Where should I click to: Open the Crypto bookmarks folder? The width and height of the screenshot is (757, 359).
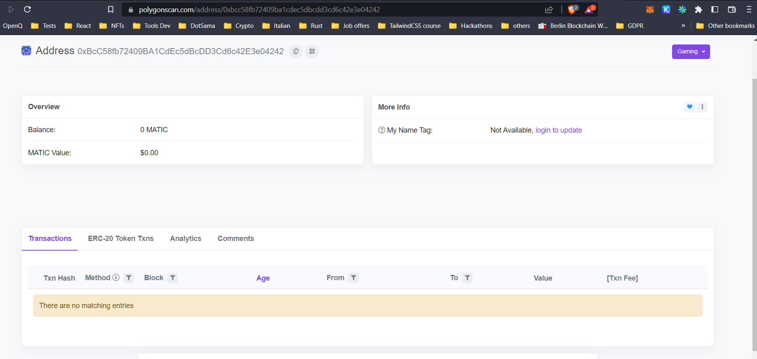(x=239, y=25)
